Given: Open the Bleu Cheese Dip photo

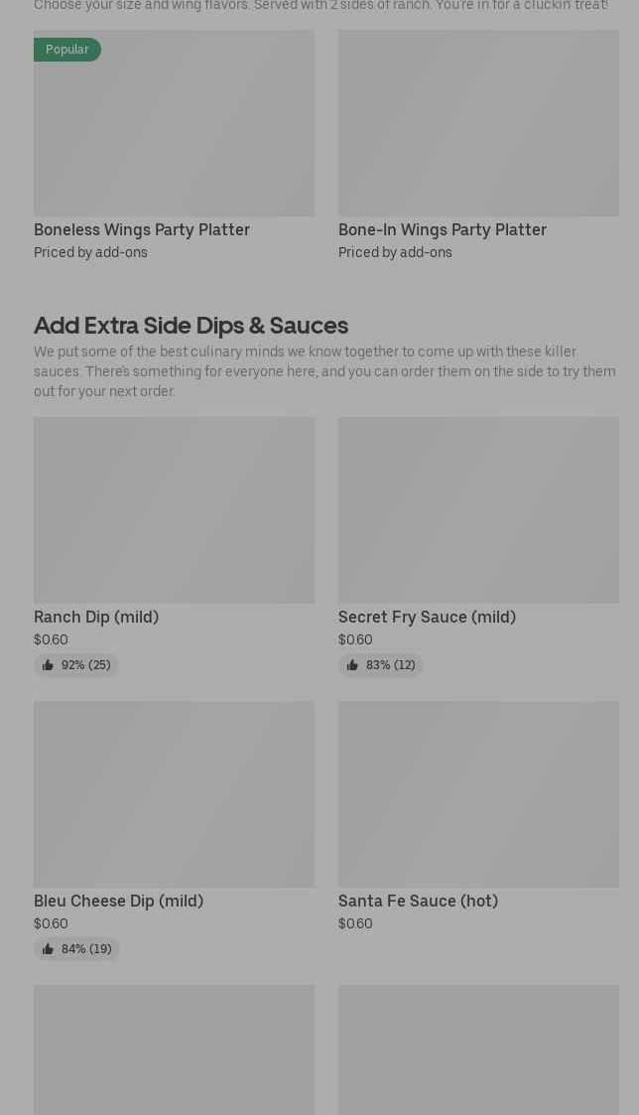Looking at the screenshot, I should tap(175, 794).
